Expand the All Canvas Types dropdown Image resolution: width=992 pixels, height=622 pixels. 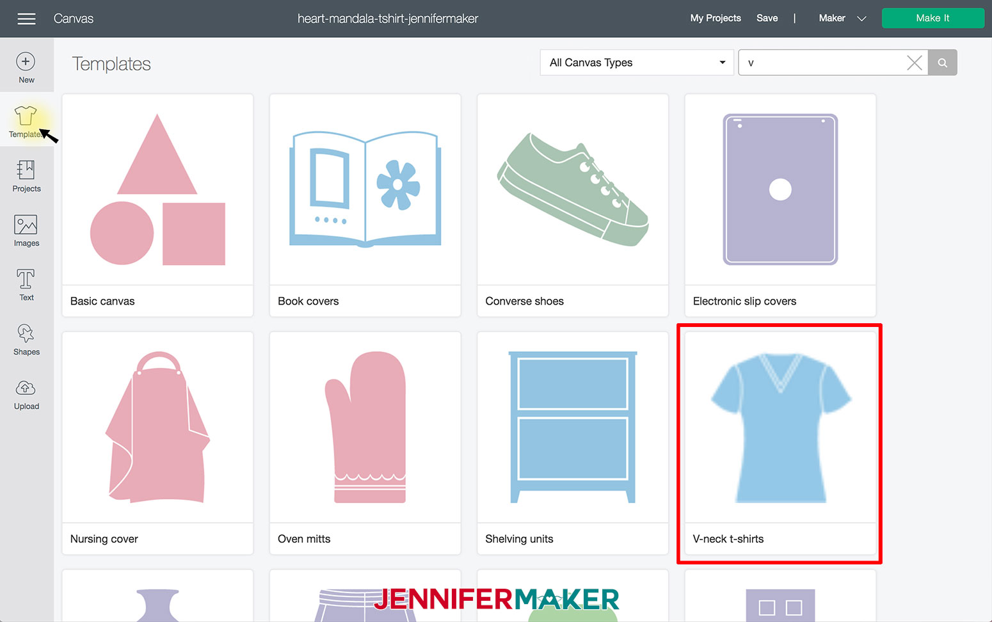tap(637, 63)
